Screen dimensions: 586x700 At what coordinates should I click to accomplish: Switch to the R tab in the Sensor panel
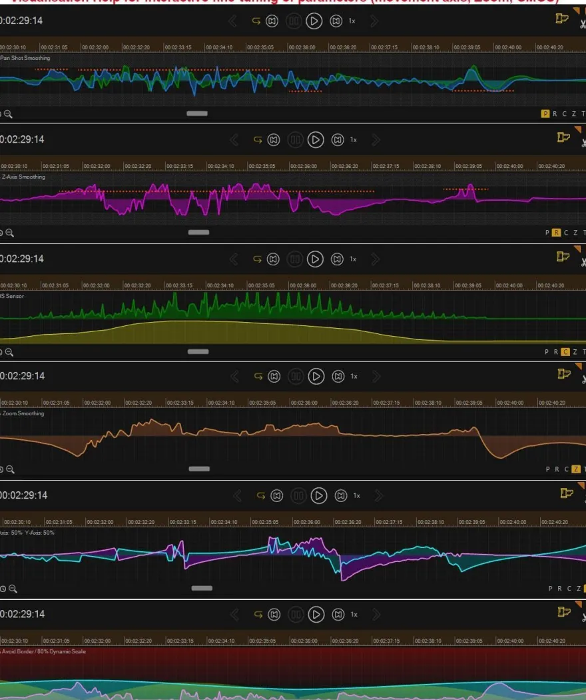(x=556, y=352)
